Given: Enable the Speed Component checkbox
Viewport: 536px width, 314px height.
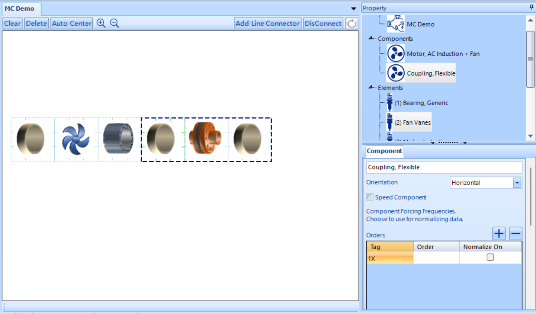Looking at the screenshot, I should (370, 197).
